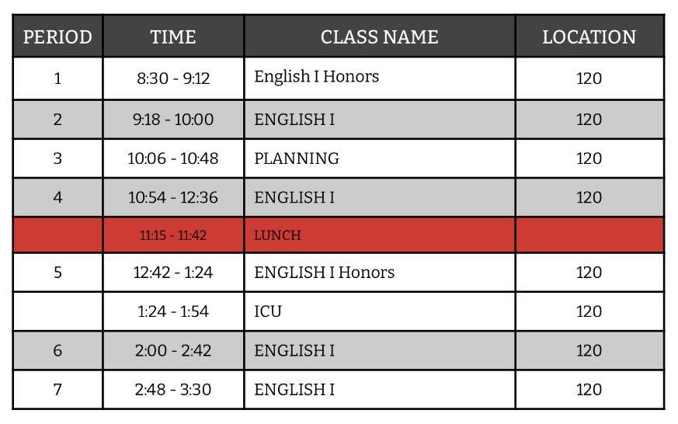Click the 10:06 - 10:48 time cell

pyautogui.click(x=173, y=158)
